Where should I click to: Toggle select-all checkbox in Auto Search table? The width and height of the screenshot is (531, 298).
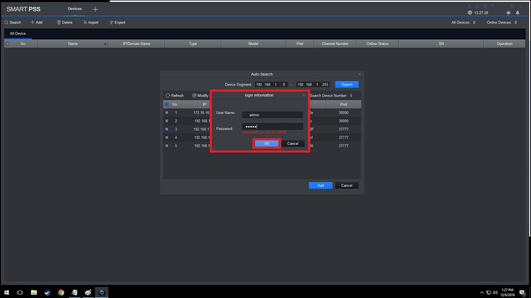[167, 104]
